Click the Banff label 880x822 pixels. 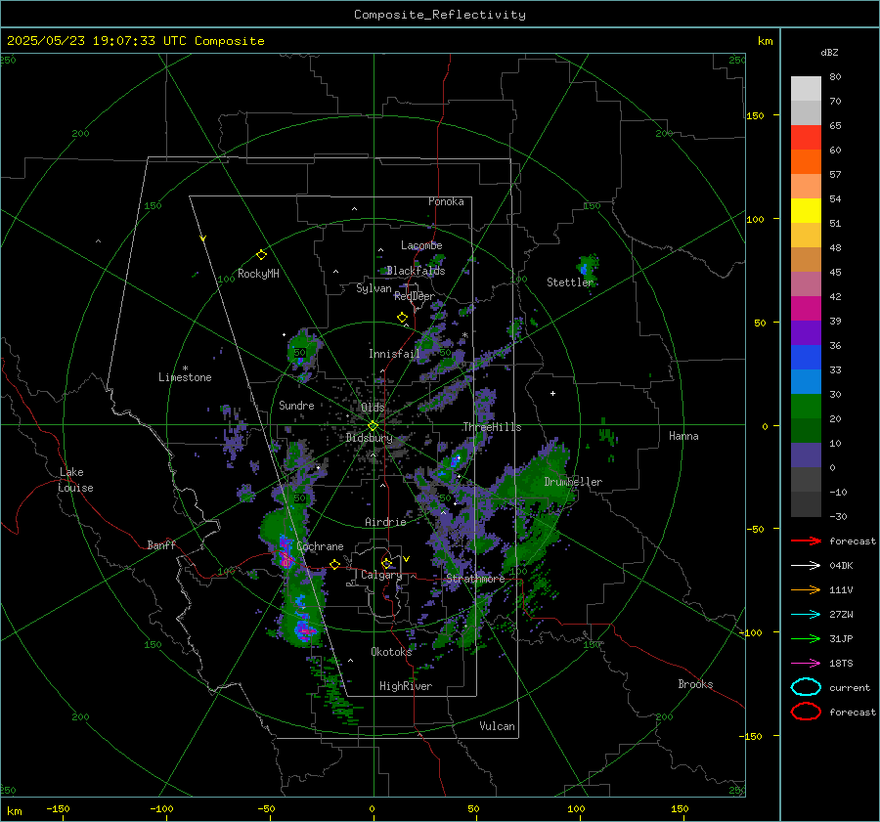(161, 545)
